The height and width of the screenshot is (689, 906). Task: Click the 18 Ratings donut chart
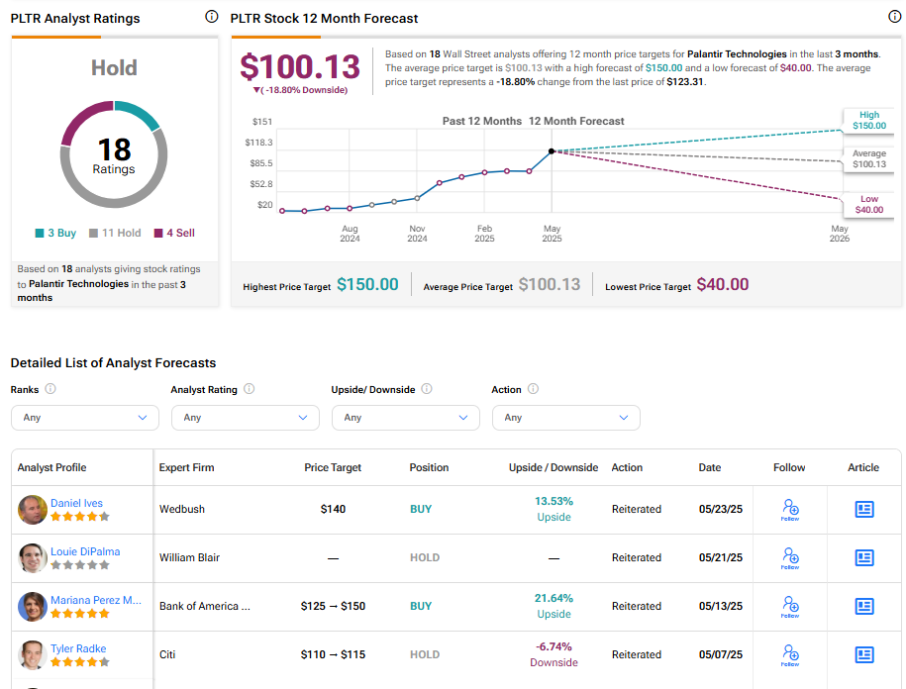click(114, 154)
